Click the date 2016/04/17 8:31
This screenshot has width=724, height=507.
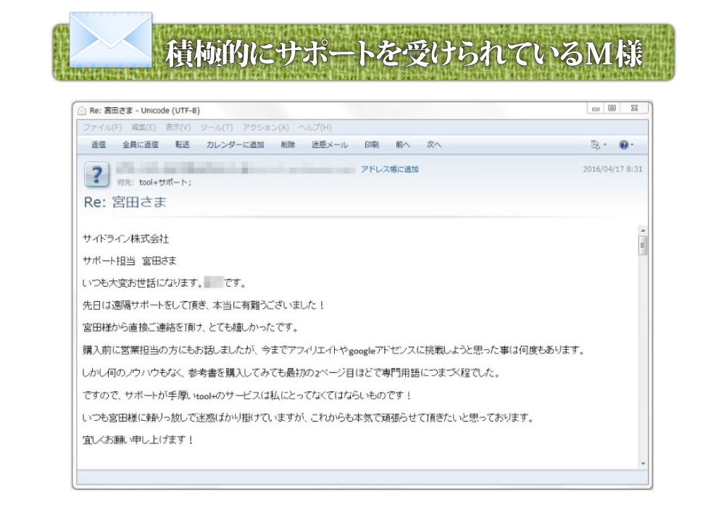(x=612, y=169)
